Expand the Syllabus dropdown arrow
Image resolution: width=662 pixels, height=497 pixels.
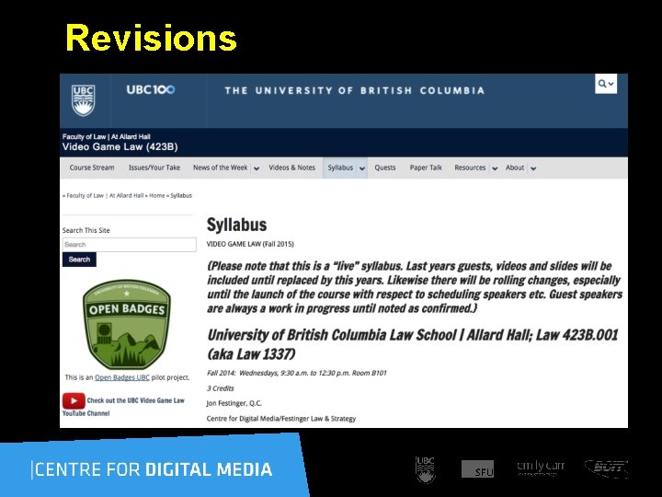[362, 168]
